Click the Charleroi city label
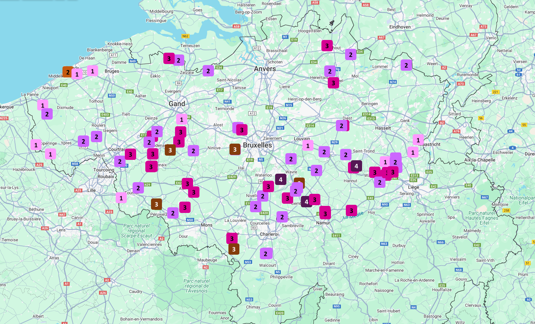Image resolution: width=535 pixels, height=324 pixels. [269, 234]
